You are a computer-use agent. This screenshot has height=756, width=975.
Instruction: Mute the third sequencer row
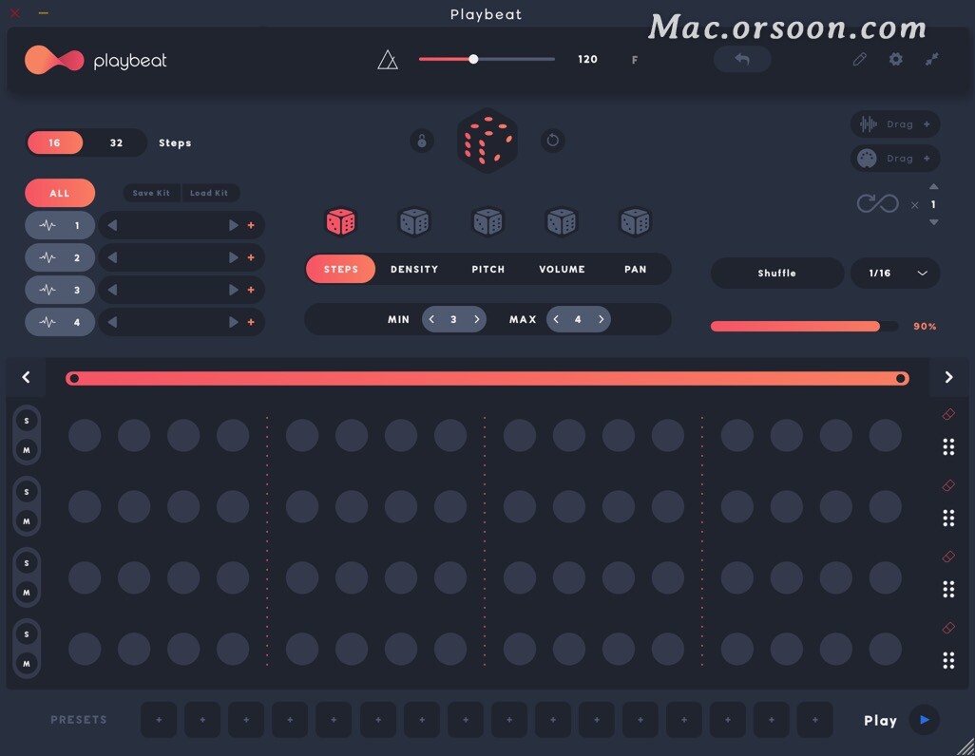point(27,592)
